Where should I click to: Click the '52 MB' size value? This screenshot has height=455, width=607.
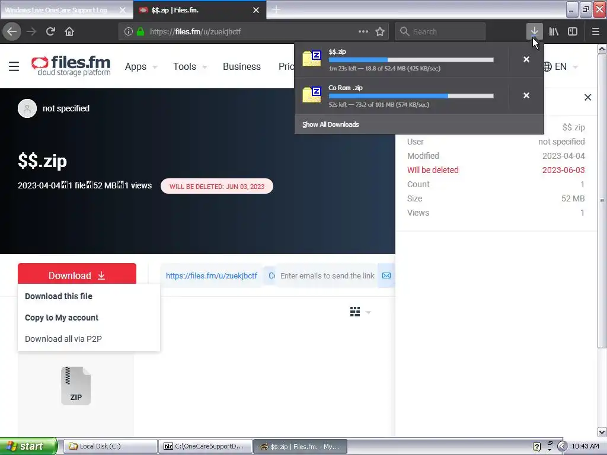tap(573, 198)
